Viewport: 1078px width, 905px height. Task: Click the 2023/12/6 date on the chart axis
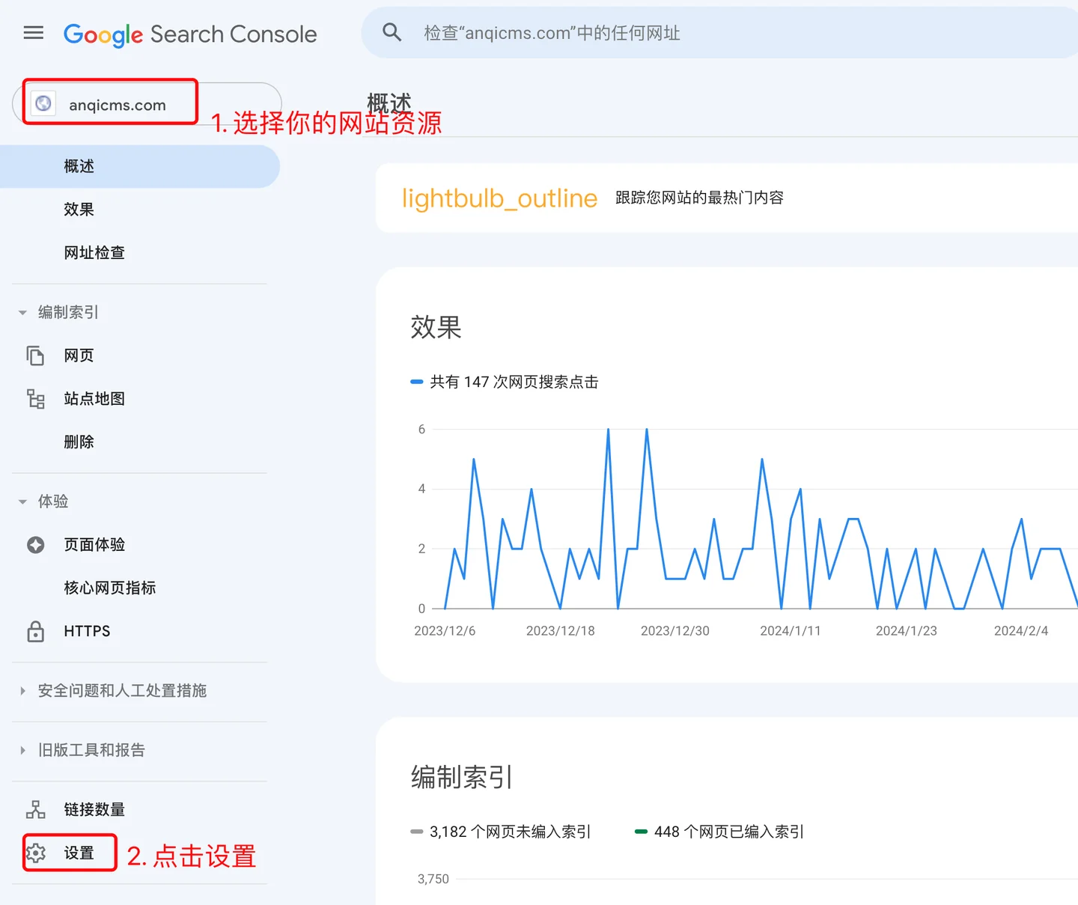coord(445,631)
